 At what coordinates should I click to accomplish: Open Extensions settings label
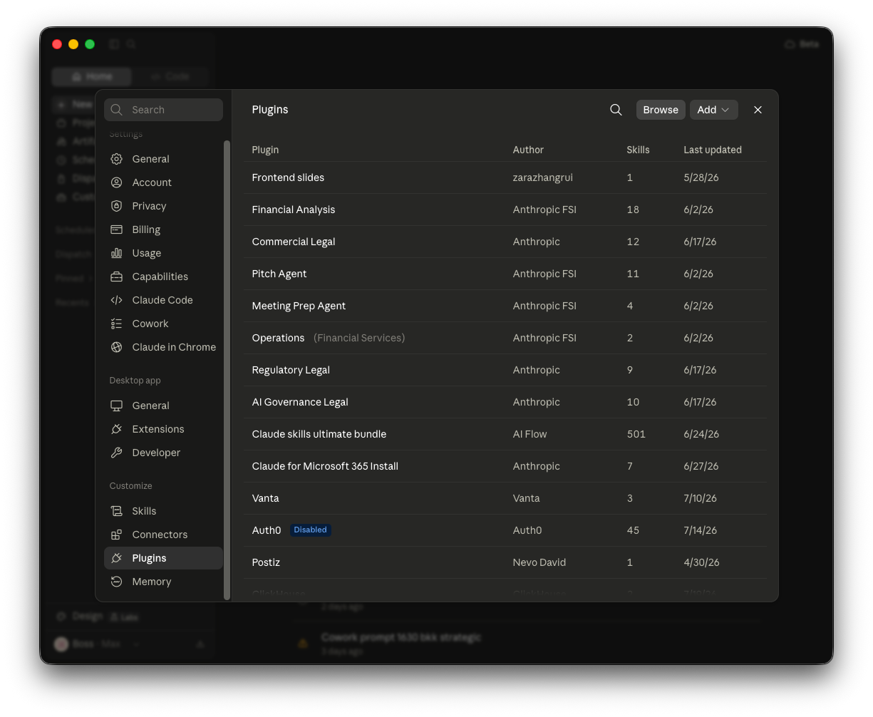pos(158,429)
